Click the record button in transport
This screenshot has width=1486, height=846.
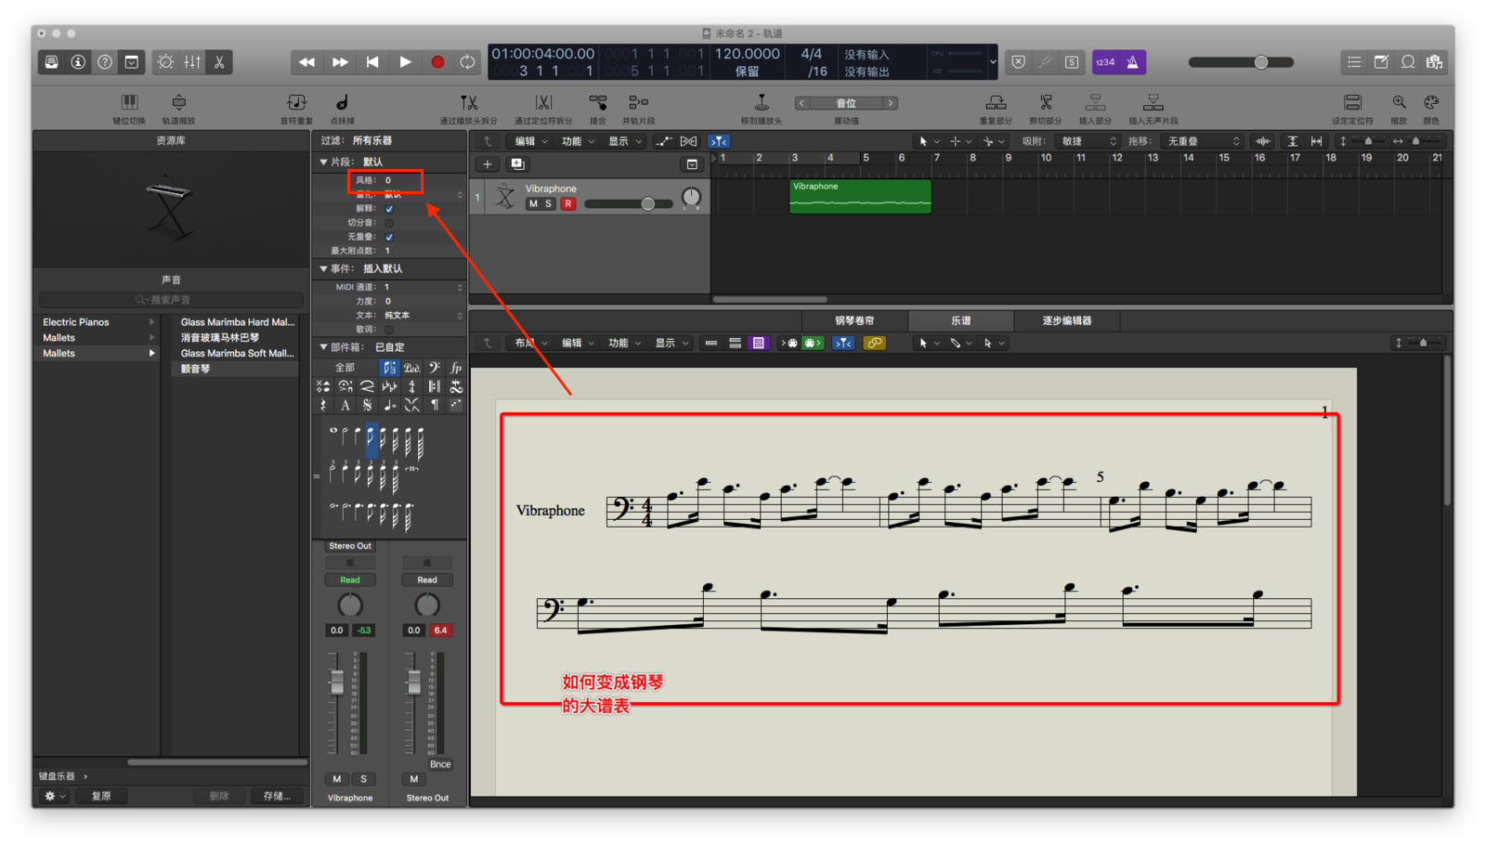click(437, 62)
